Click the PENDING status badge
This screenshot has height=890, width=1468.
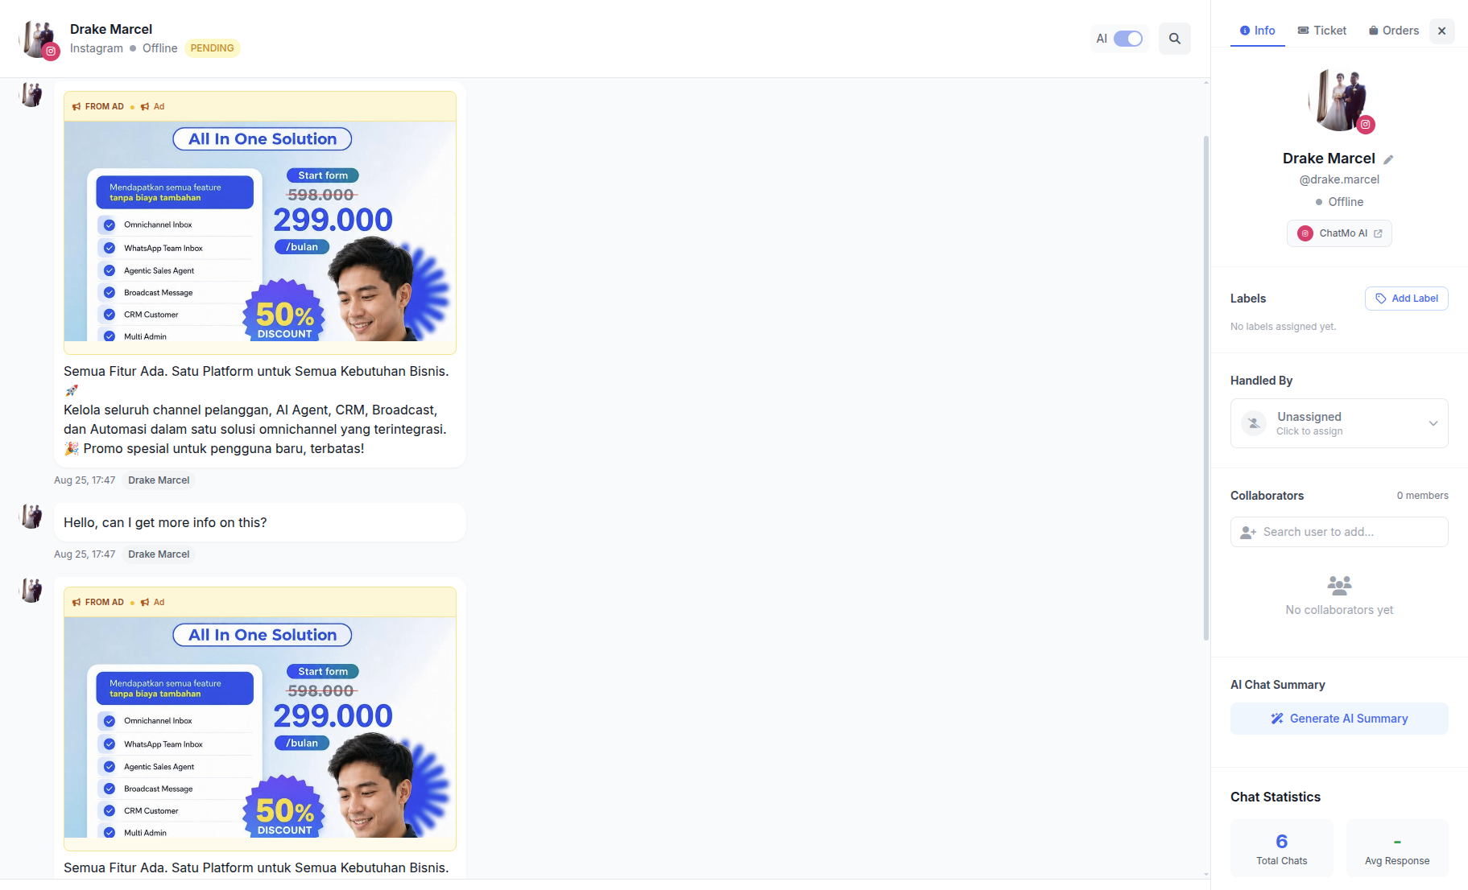212,48
